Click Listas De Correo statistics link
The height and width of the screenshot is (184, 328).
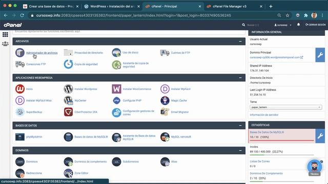260,162
